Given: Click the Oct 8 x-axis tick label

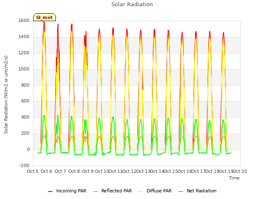Looking at the screenshot, I should pyautogui.click(x=74, y=171).
